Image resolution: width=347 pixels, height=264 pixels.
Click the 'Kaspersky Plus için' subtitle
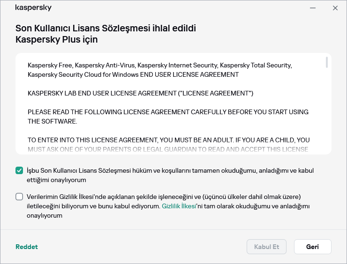(x=56, y=40)
